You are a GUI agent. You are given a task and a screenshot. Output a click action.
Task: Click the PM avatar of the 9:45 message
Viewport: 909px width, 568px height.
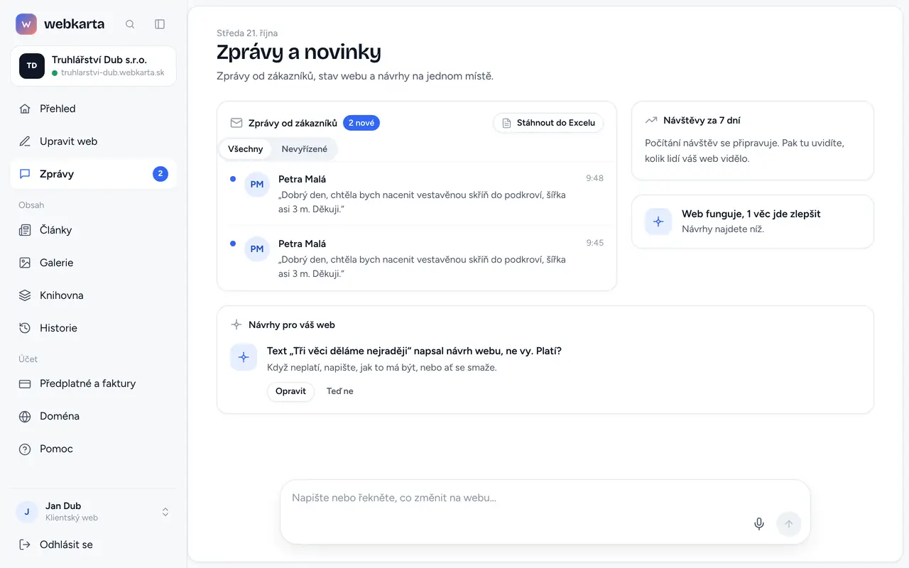(257, 249)
